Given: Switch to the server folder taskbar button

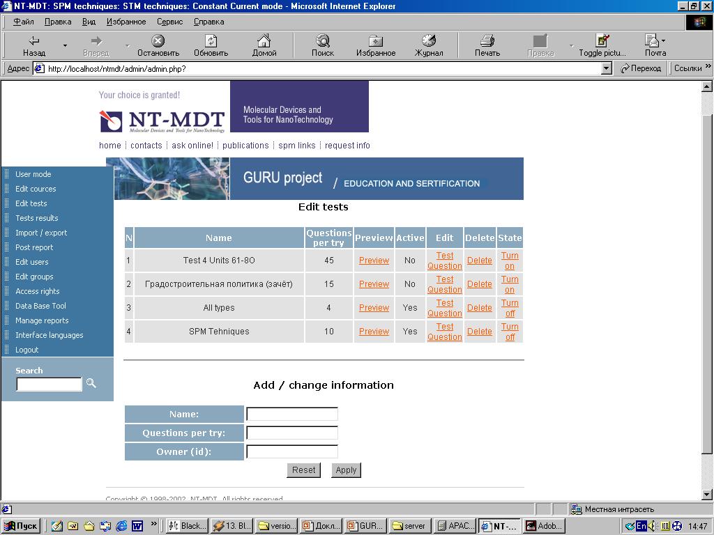Looking at the screenshot, I should coord(410,526).
